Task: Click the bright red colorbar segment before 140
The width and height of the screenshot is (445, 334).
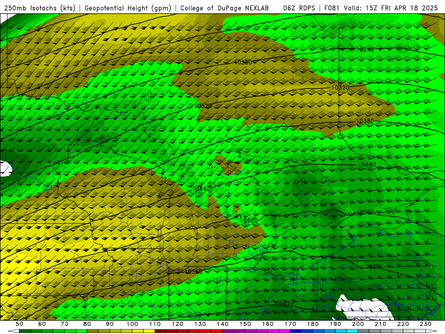Action: (217, 331)
